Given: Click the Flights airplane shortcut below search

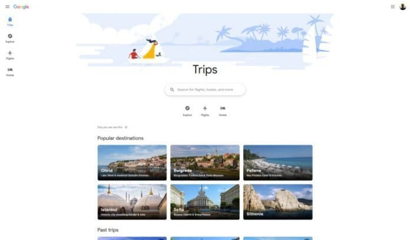Looking at the screenshot, I should click(205, 111).
